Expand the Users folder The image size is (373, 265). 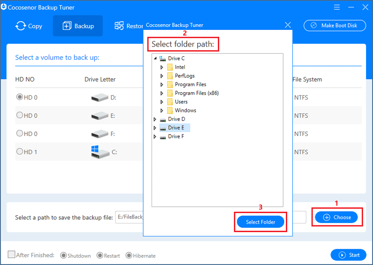162,102
